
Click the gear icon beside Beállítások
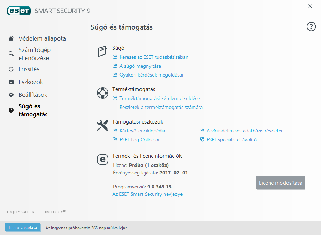point(11,95)
